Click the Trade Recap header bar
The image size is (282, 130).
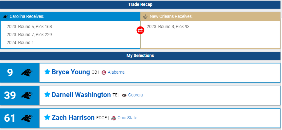140,5
